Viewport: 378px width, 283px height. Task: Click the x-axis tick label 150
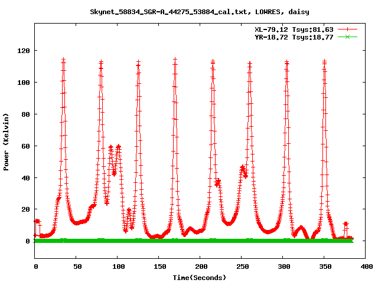pyautogui.click(x=160, y=266)
